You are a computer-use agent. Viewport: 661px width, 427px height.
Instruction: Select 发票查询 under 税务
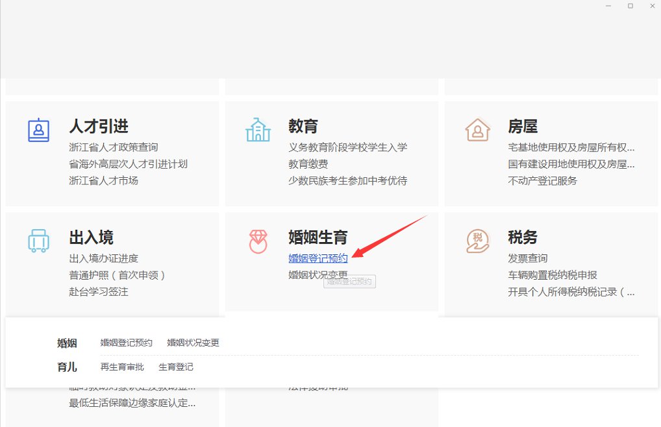click(x=528, y=258)
